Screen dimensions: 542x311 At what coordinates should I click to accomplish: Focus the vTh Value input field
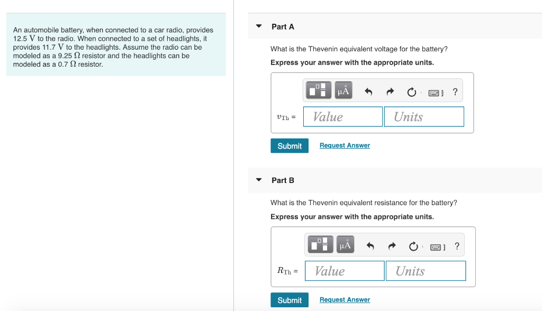(x=343, y=116)
